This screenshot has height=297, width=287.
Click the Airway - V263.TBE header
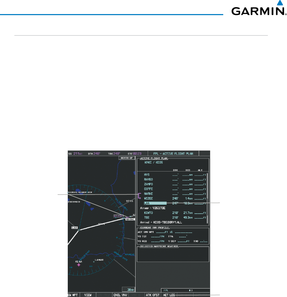point(153,208)
